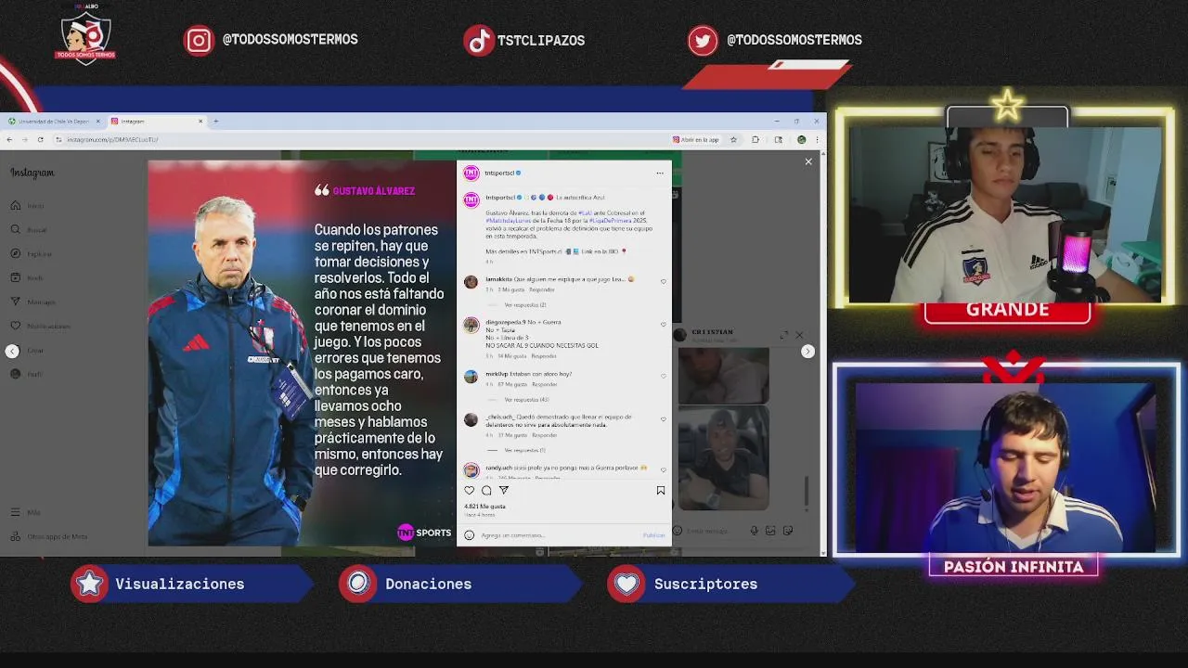This screenshot has width=1188, height=668.
Task: Toggle the browser side panel icon
Action: click(x=778, y=139)
